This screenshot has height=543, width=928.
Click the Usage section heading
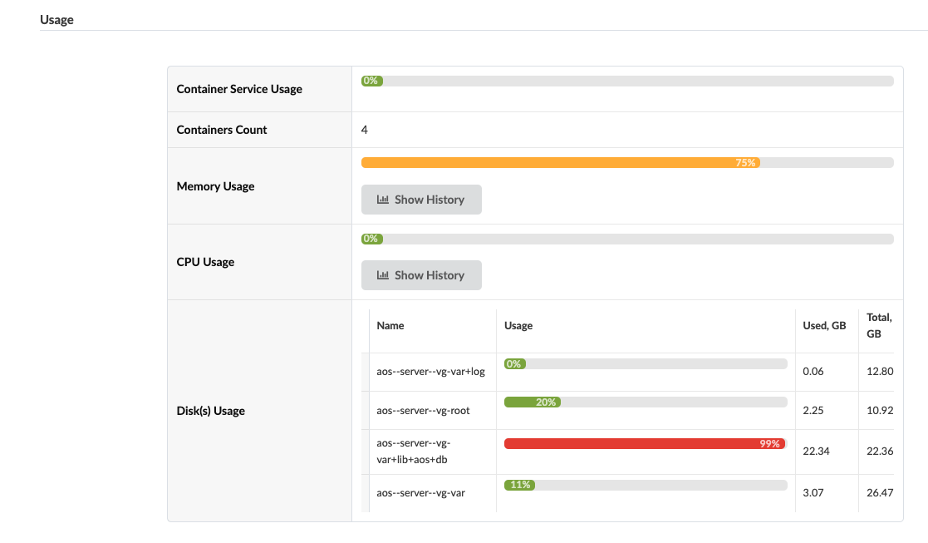56,20
